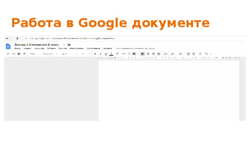The image size is (250, 141).
Task: Toggle bold formatting
Action: (95, 54)
